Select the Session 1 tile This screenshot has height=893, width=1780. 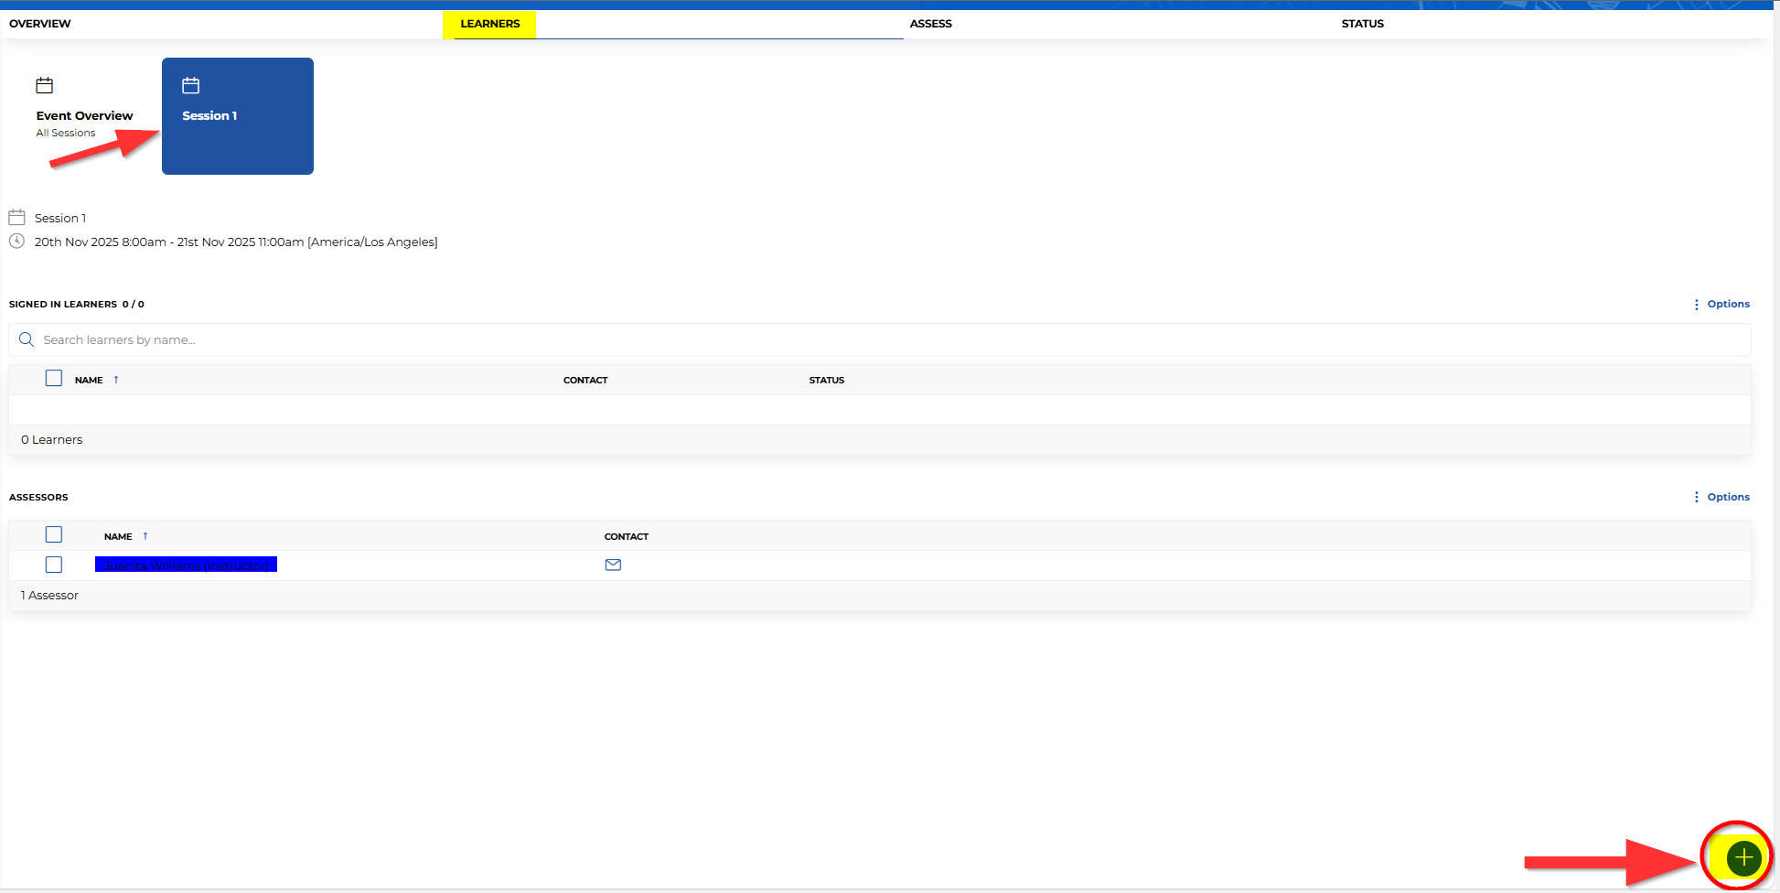pos(238,116)
